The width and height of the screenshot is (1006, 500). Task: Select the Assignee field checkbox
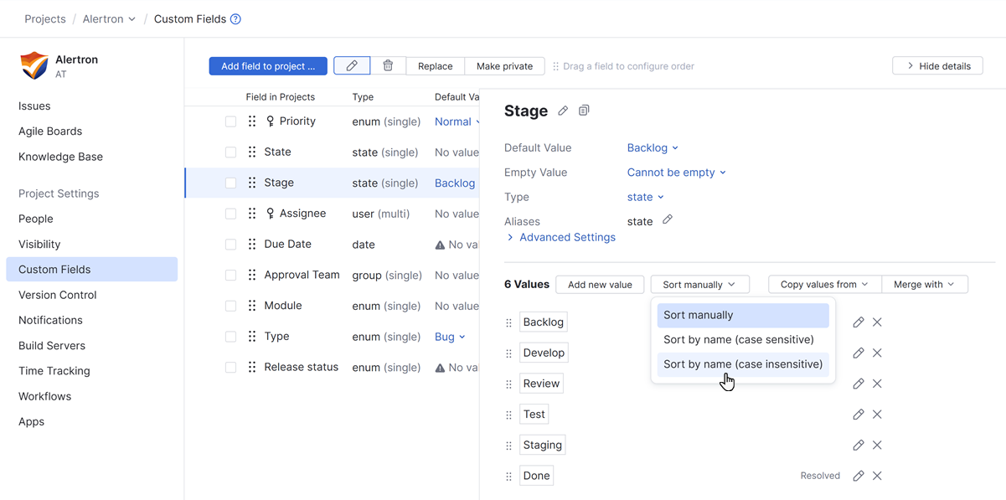[230, 213]
